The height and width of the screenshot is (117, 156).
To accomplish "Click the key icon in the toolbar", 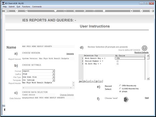I will 7,11.
